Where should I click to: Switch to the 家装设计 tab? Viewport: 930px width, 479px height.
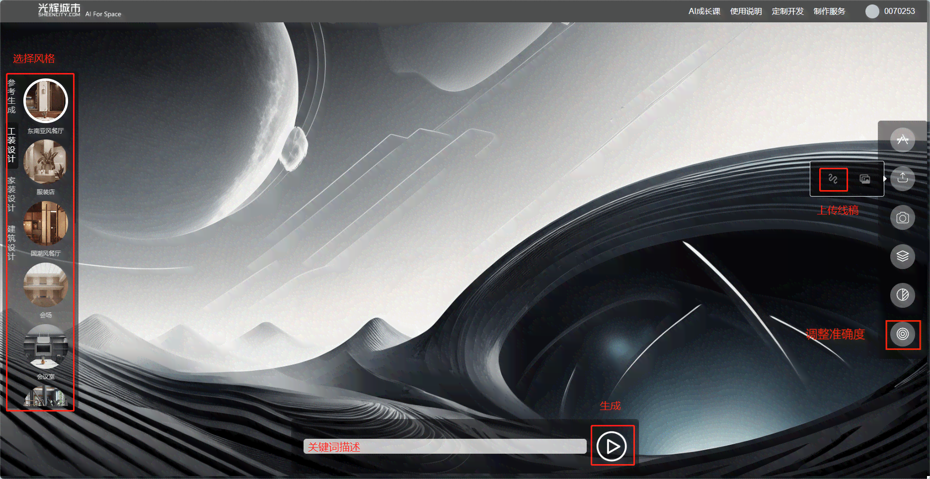11,194
